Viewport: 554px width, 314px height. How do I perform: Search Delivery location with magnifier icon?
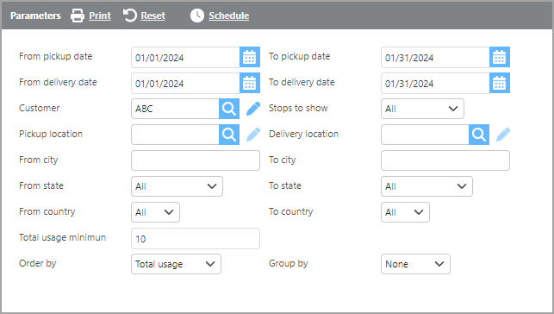pos(479,135)
